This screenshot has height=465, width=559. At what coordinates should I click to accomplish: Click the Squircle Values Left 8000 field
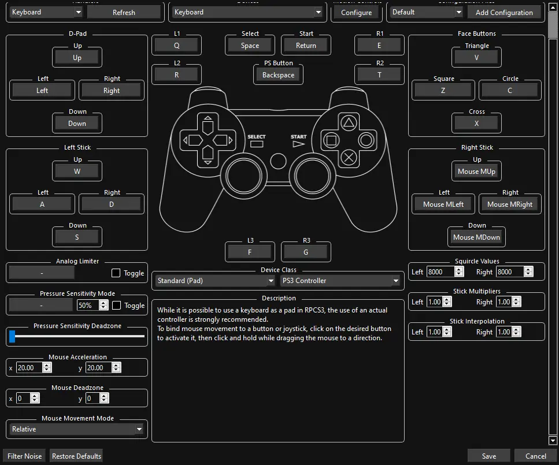tap(440, 272)
